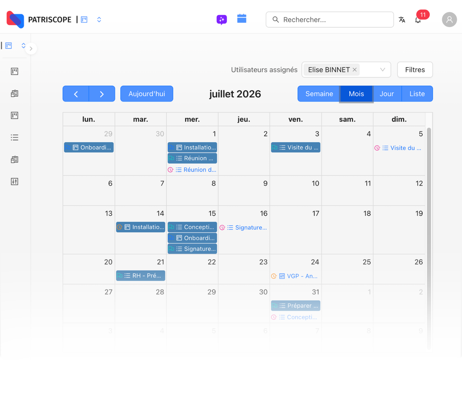Screen dimensions: 462x394
Task: Click the board icon beside PATRISCOPE title
Action: [84, 20]
